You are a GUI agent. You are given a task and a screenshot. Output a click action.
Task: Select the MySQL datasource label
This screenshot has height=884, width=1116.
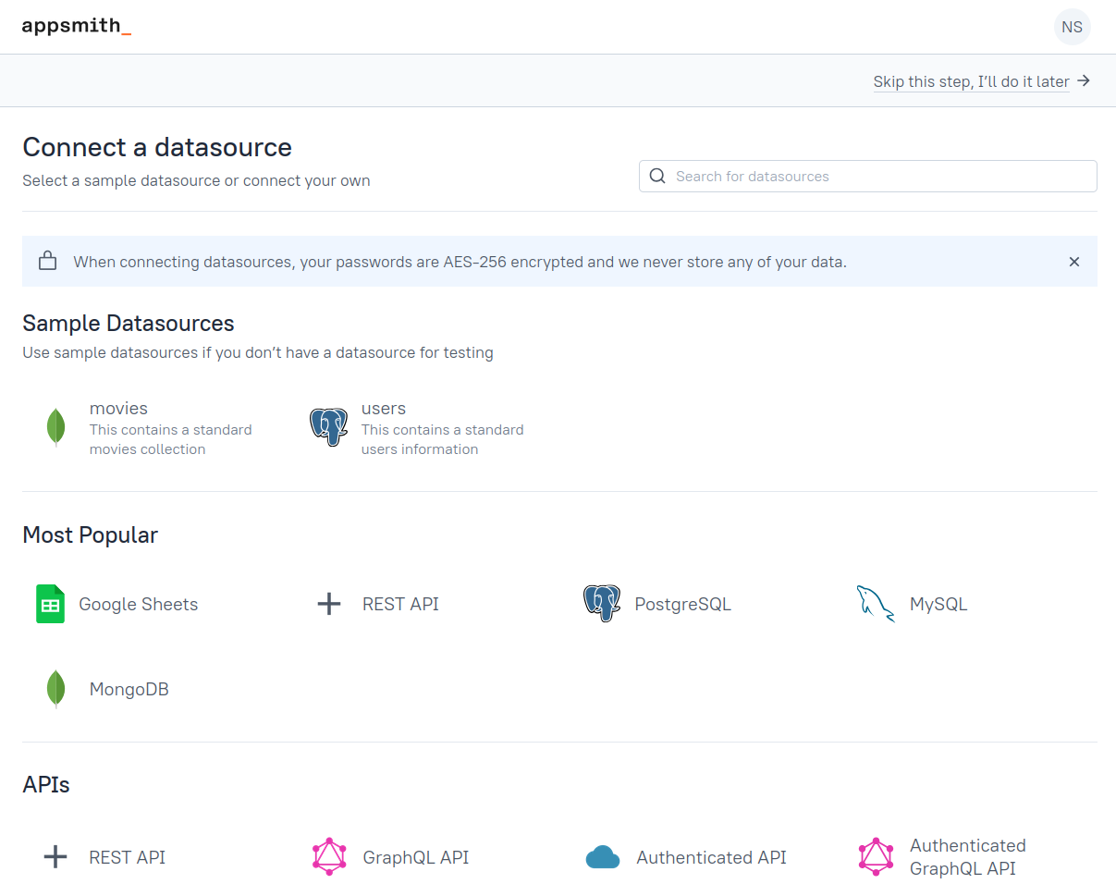[938, 604]
